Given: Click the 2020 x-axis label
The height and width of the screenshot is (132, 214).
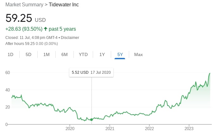Looking at the screenshot, I should (70, 129).
